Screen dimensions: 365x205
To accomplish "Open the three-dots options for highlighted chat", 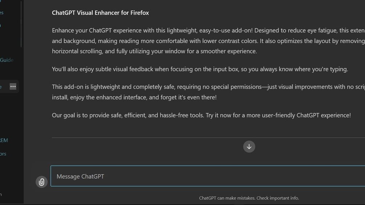I will pos(13,86).
